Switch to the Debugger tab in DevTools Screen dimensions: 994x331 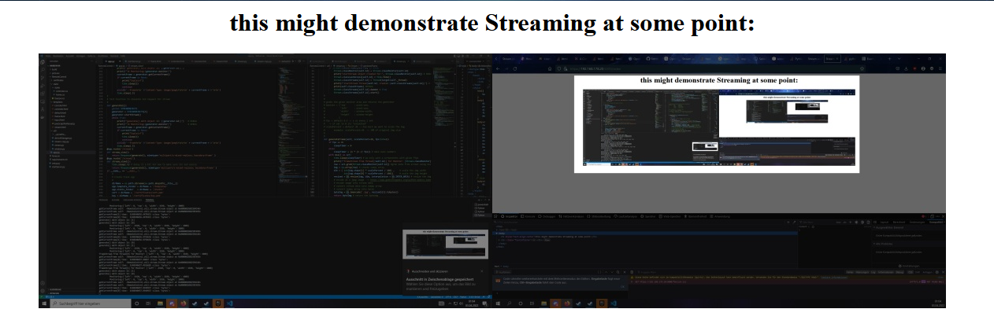[x=547, y=216]
